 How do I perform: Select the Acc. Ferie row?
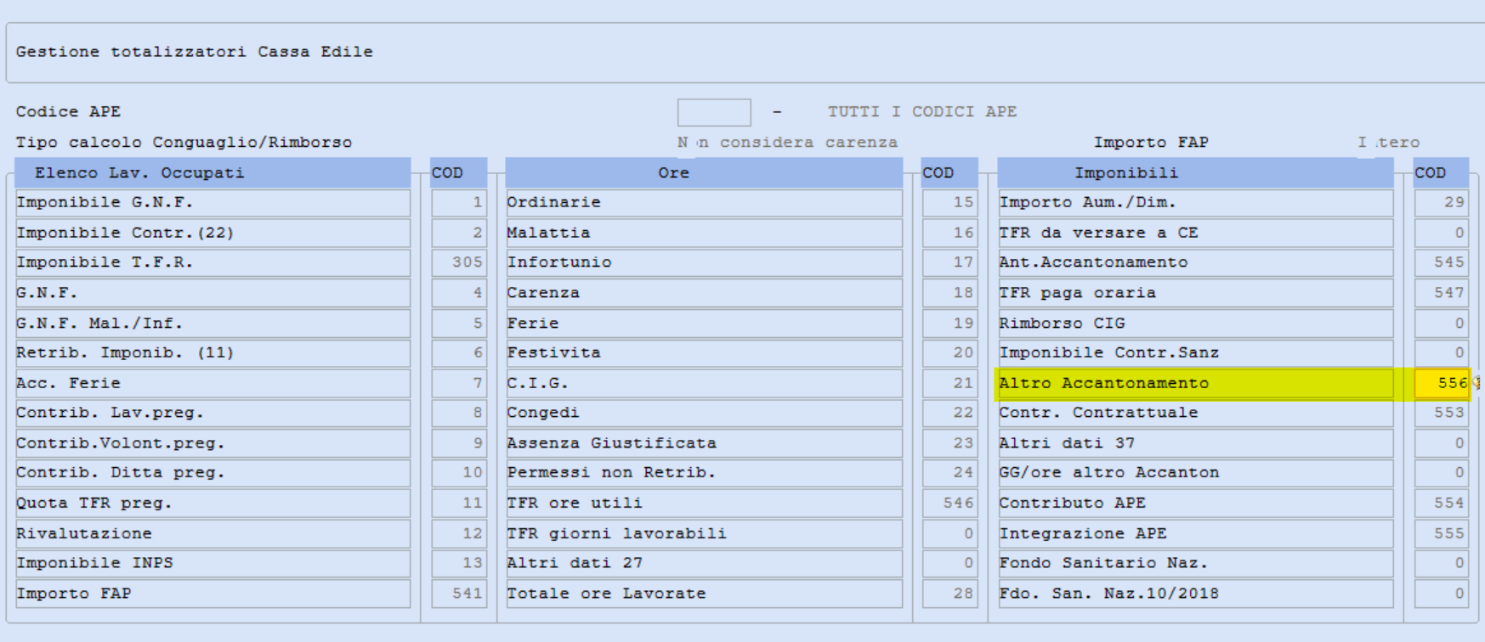(x=213, y=383)
